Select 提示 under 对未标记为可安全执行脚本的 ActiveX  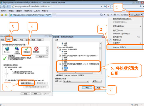point(63,70)
